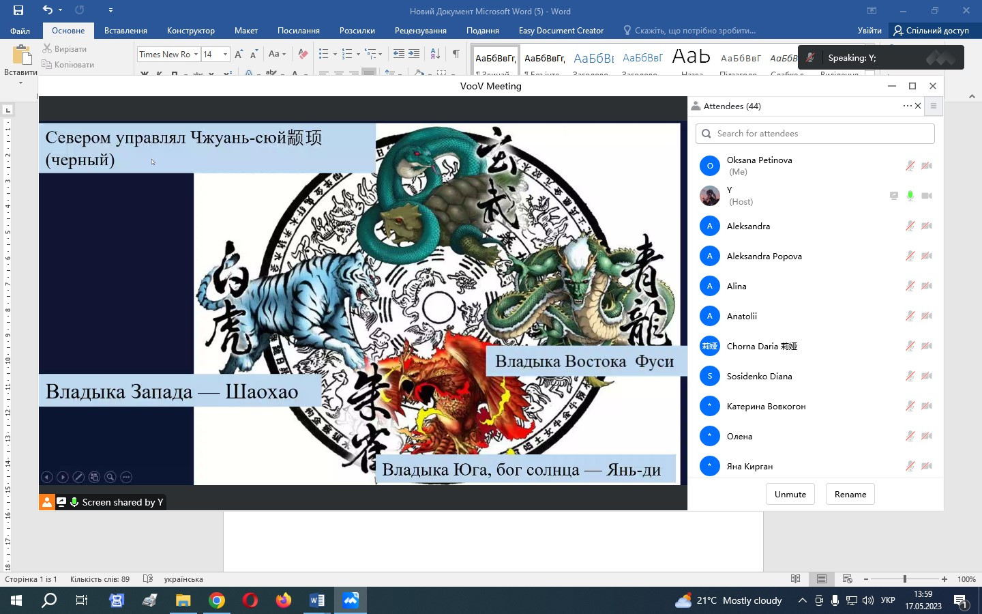Click the sort A-Z icon in ribbon
The height and width of the screenshot is (614, 982).
coord(435,54)
